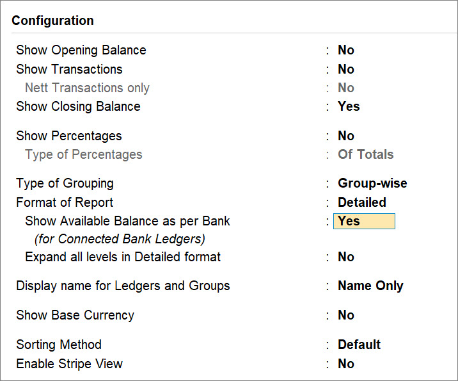Viewport: 458px width, 381px height.
Task: Change display name value Name Only
Action: [x=370, y=286]
